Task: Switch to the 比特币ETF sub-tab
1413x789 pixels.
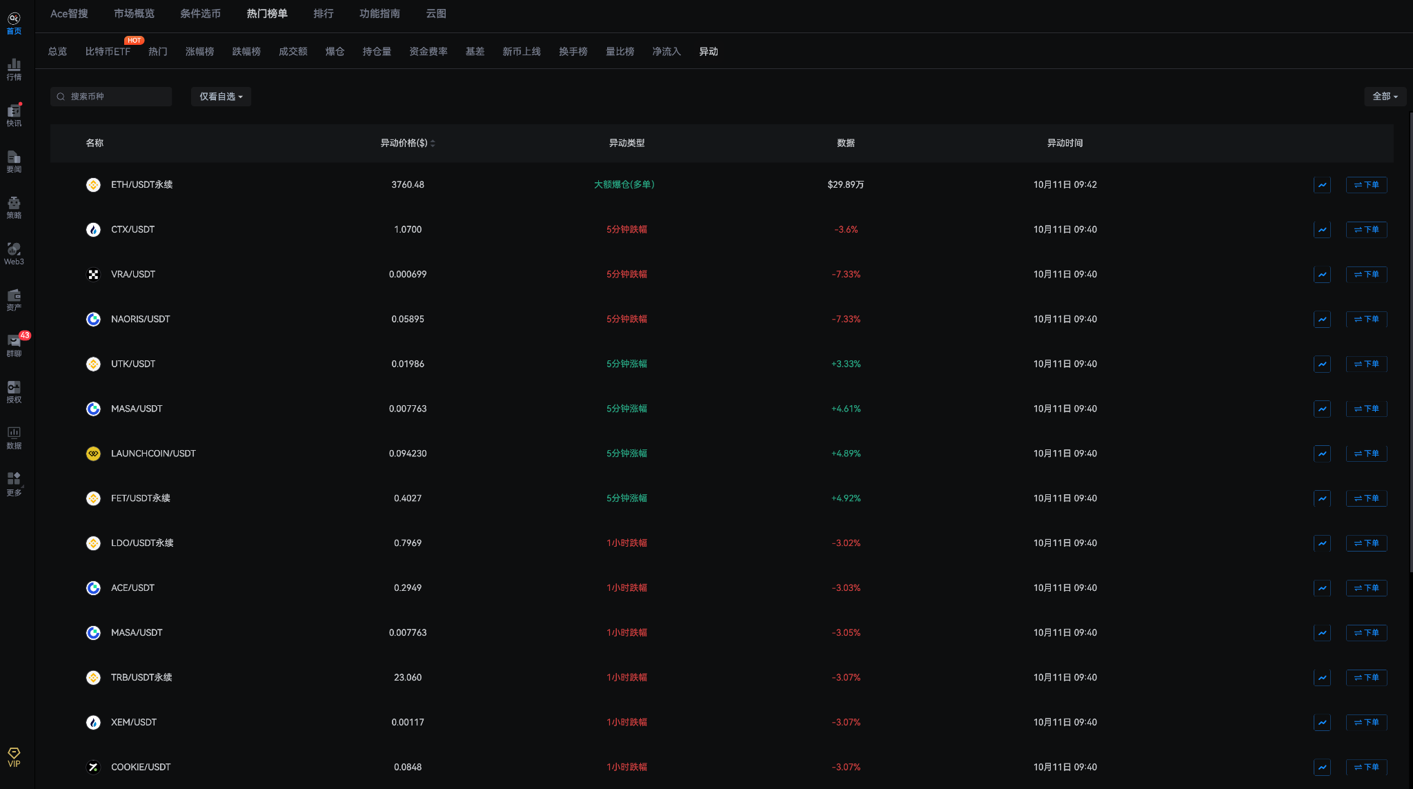Action: 108,52
